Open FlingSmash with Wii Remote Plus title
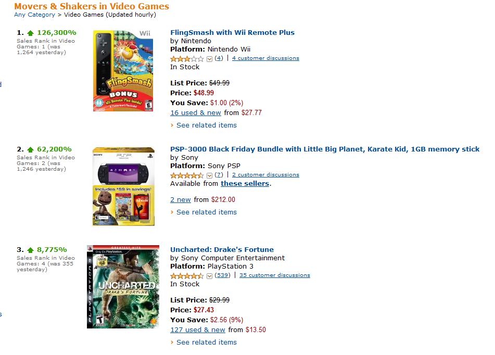This screenshot has height=355, width=495. 232,32
